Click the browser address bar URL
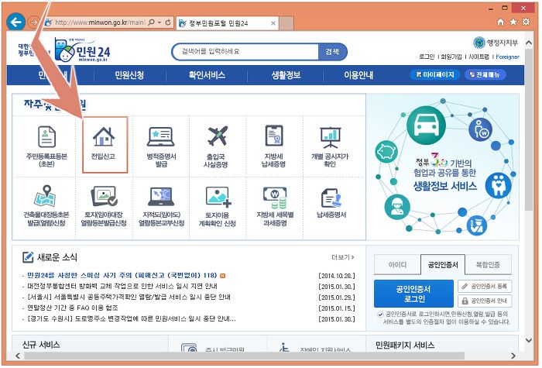Viewport: 542px width, 368px height. 100,22
